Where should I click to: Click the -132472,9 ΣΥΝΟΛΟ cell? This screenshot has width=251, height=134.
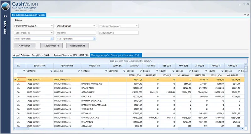pos(135,80)
